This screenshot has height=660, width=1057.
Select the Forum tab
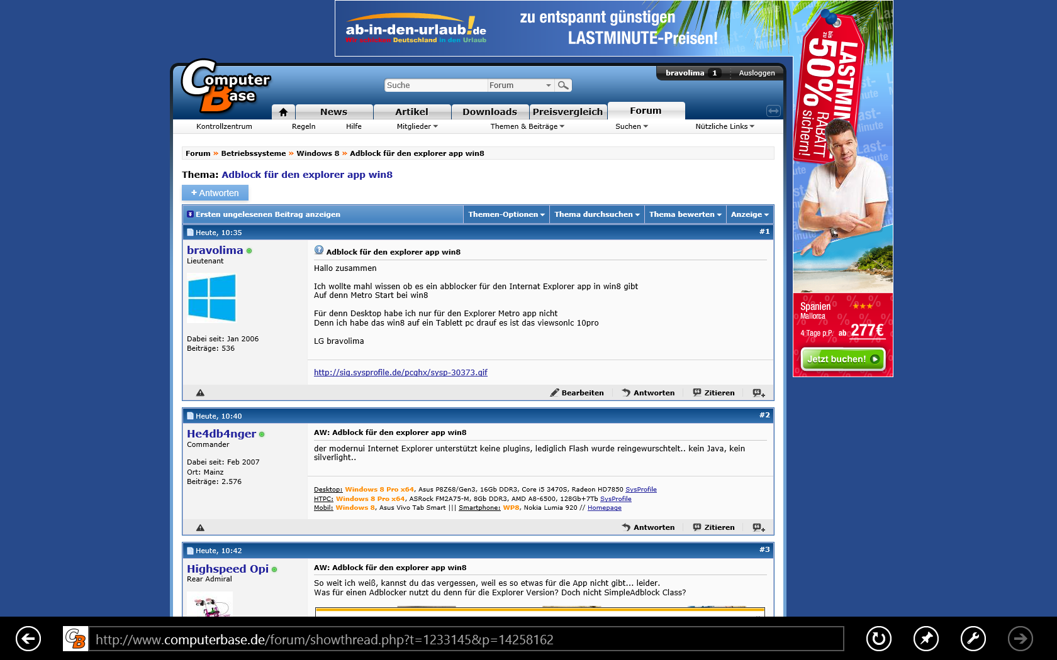pos(646,111)
